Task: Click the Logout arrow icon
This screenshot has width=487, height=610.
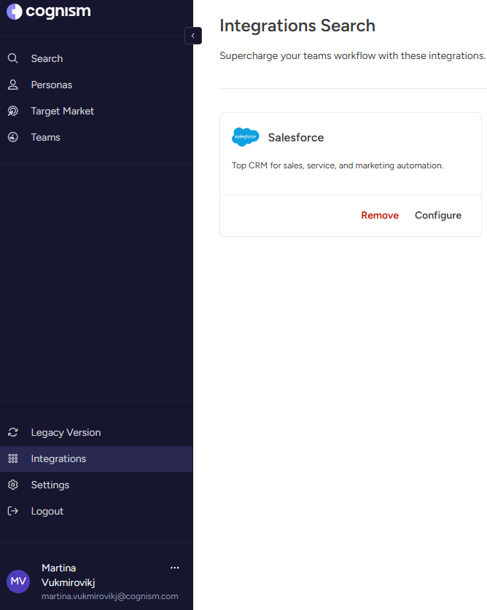Action: [13, 511]
